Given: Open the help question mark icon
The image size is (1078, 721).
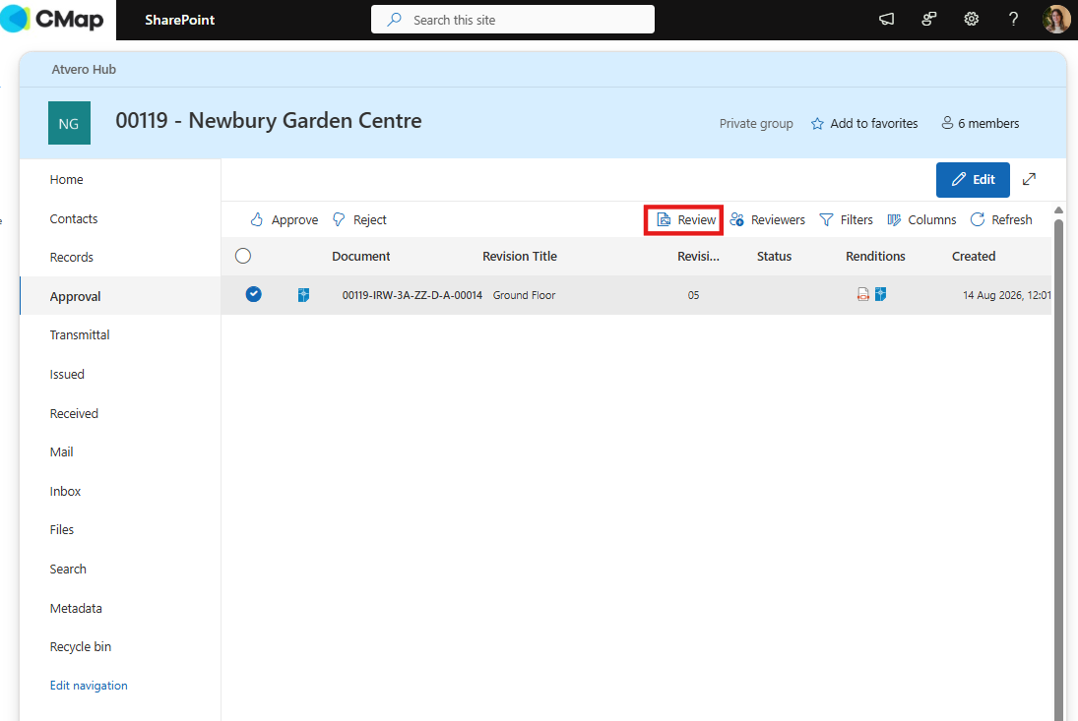Looking at the screenshot, I should (x=1013, y=20).
